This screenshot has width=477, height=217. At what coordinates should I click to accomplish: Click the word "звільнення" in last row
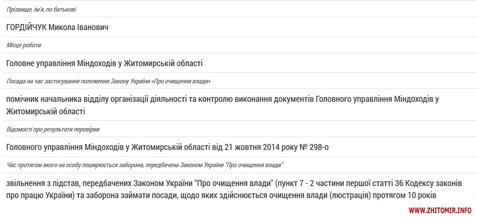click(27, 183)
